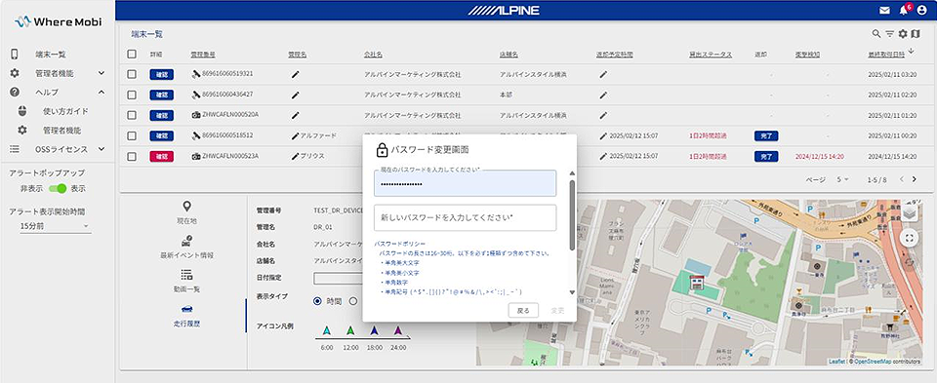Click the map fullscreen icon
The width and height of the screenshot is (937, 383).
point(909,238)
